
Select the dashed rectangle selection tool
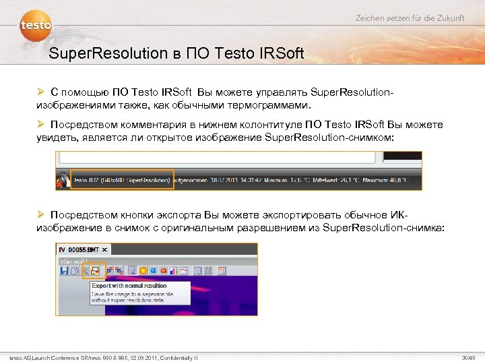coord(197,271)
